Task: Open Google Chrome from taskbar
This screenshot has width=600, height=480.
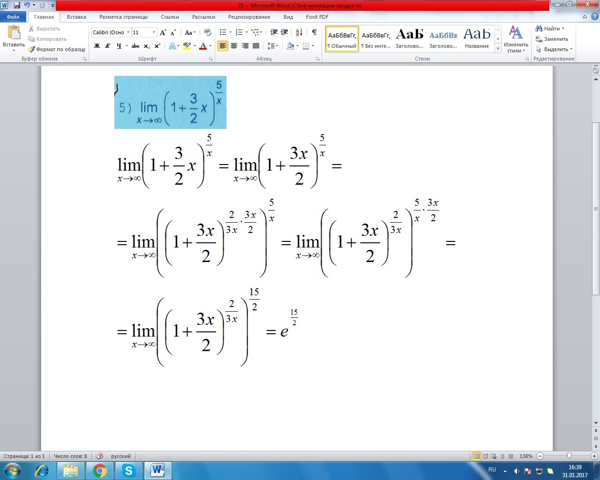Action: click(x=100, y=471)
